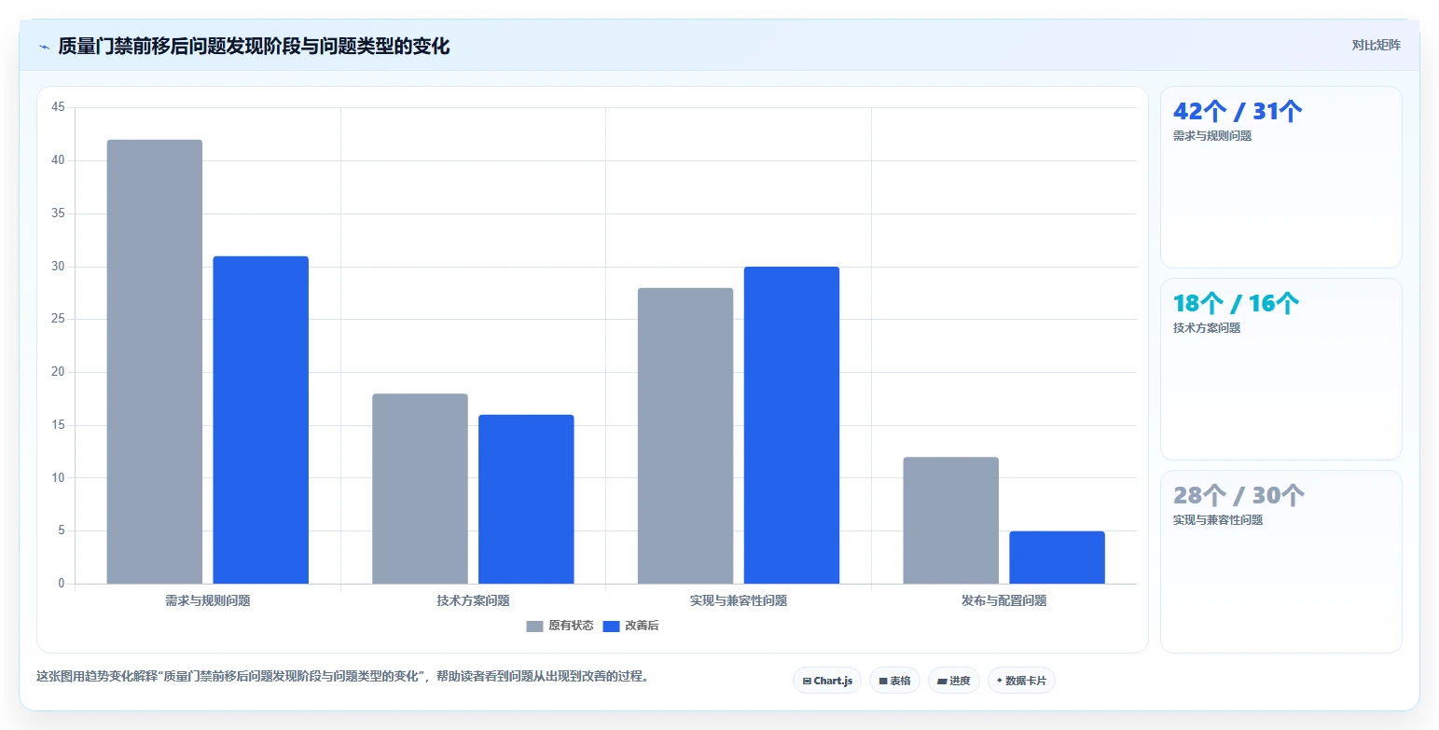Click the 实现与兼容性问题 caption in the third card
Viewport: 1439px width, 730px height.
point(1218,520)
